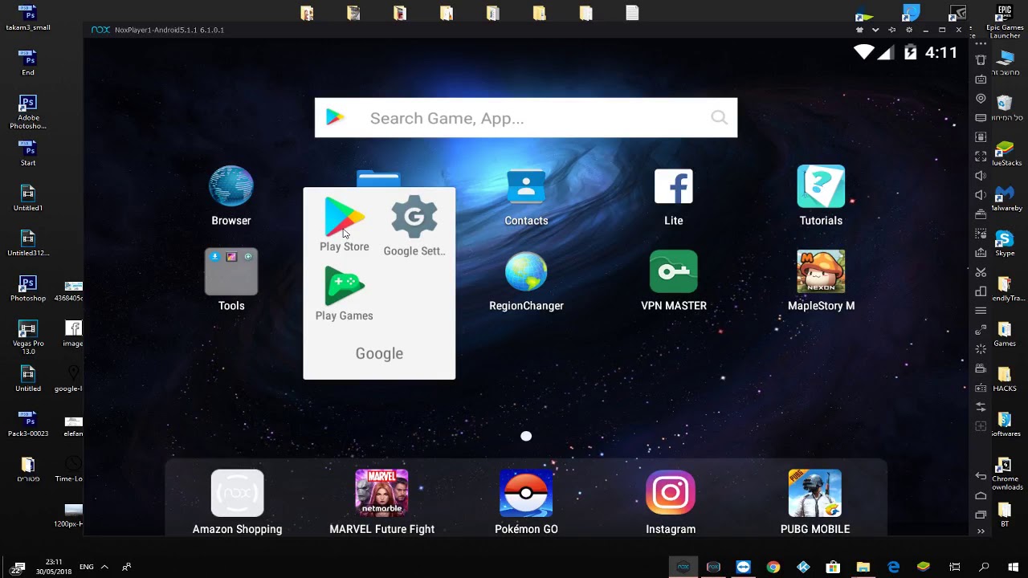
Task: Select the Vegas Pro 13.0 desktop shortcut
Action: [28, 338]
